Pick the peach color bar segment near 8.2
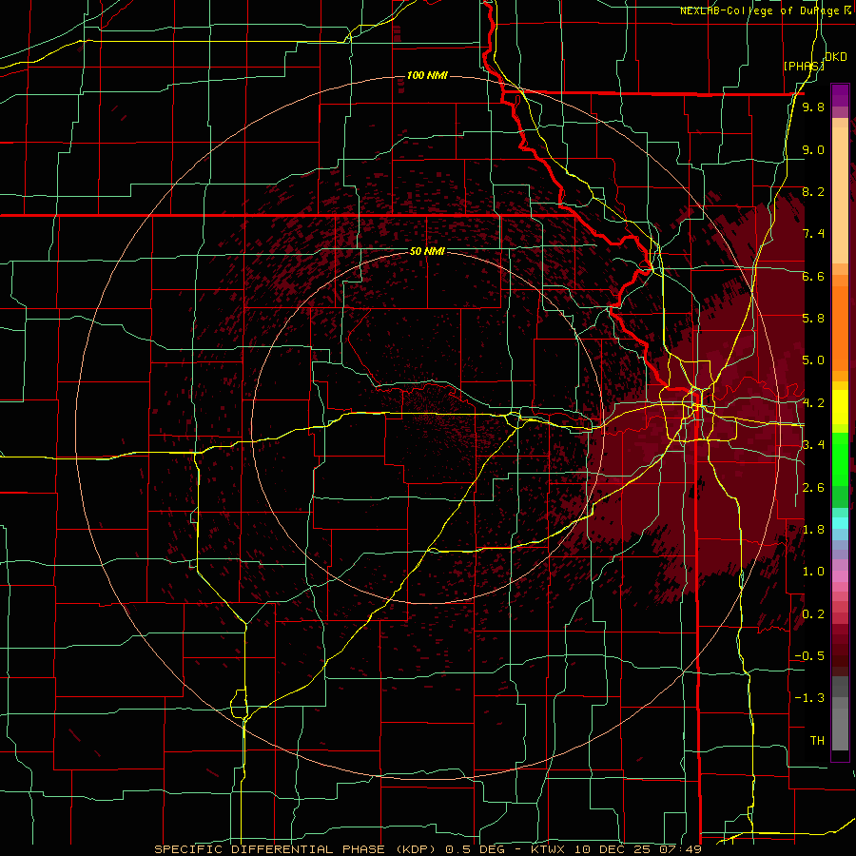 (840, 197)
